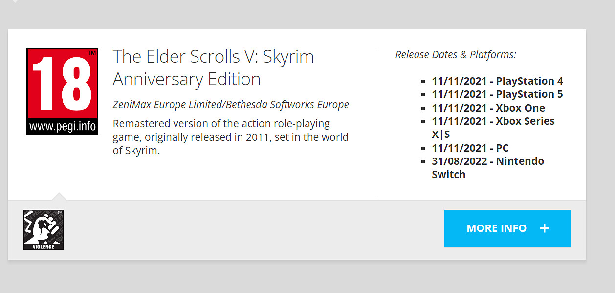Image resolution: width=615 pixels, height=293 pixels.
Task: Click the ZeniMax Europe Limited publisher line
Action: pyautogui.click(x=231, y=104)
